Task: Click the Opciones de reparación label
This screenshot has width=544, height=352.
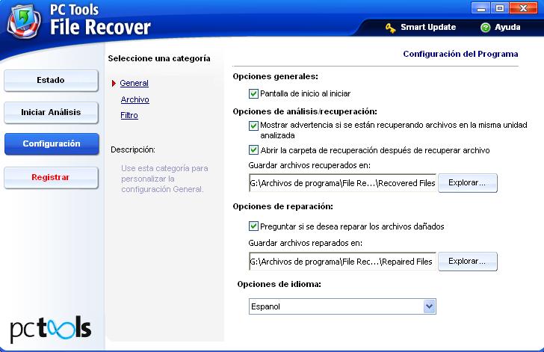Action: coord(282,206)
